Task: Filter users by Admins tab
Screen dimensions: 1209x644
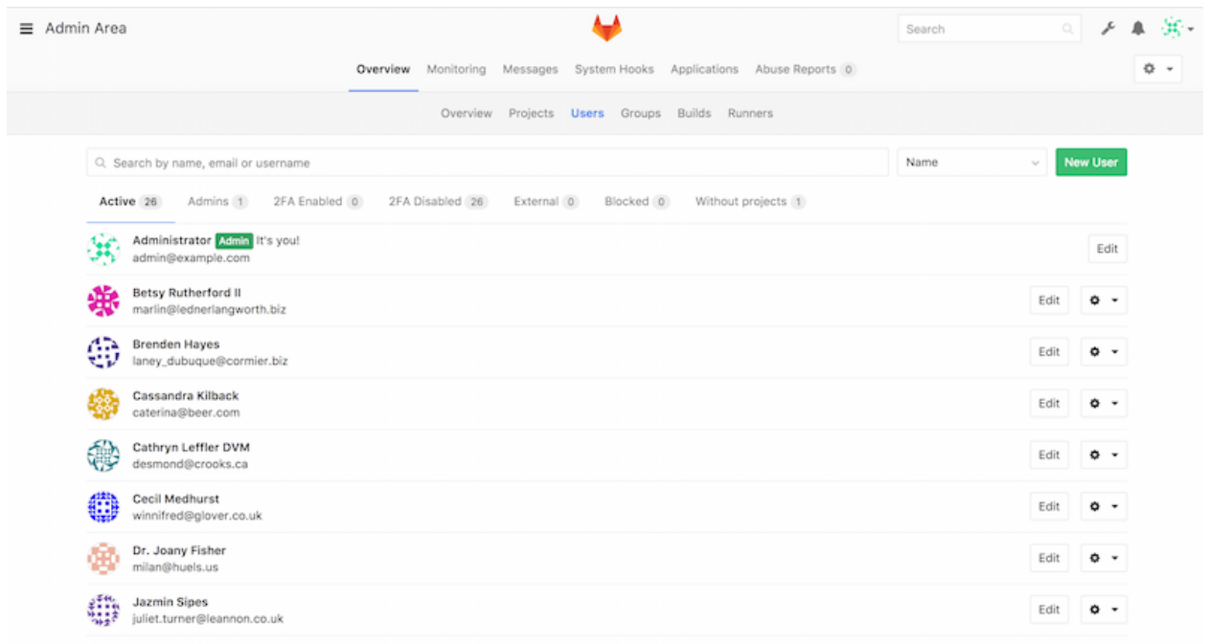Action: tap(217, 202)
